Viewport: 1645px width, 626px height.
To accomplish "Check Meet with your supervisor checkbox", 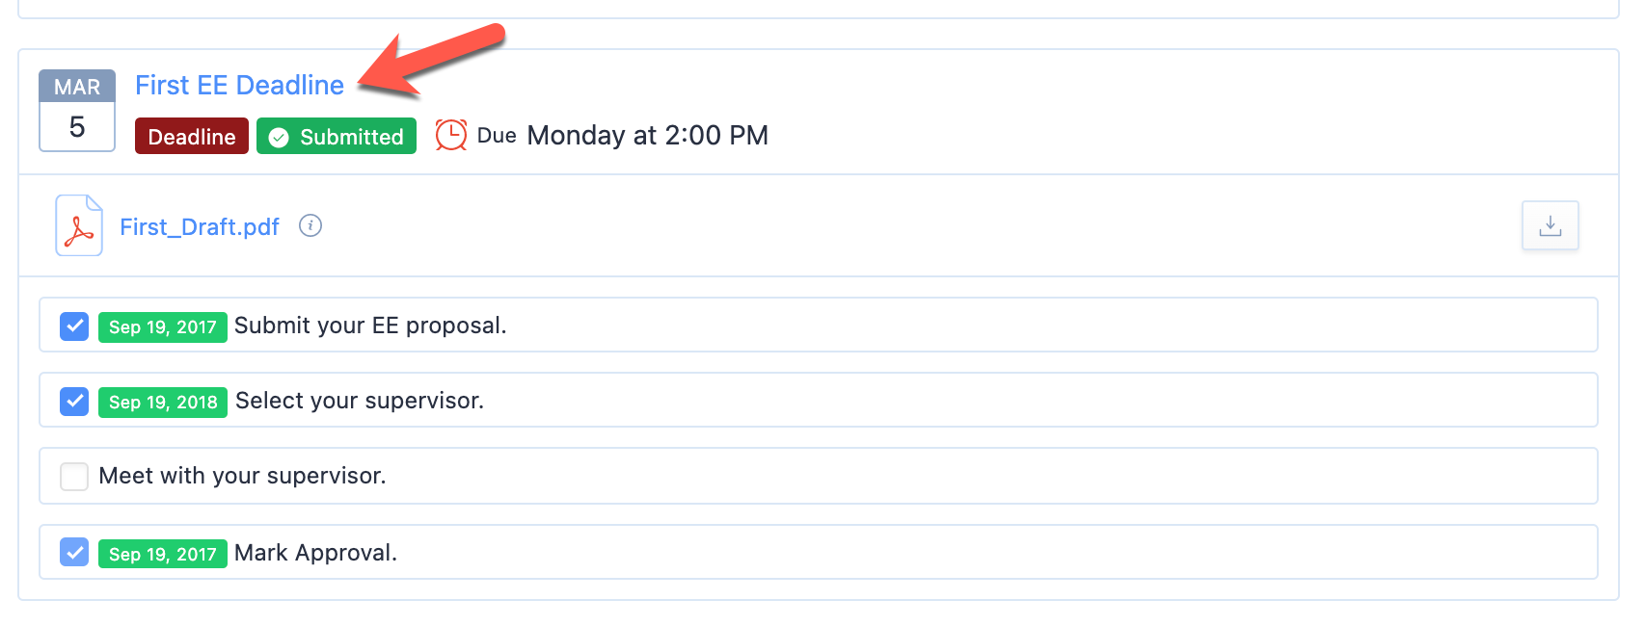I will coord(74,477).
